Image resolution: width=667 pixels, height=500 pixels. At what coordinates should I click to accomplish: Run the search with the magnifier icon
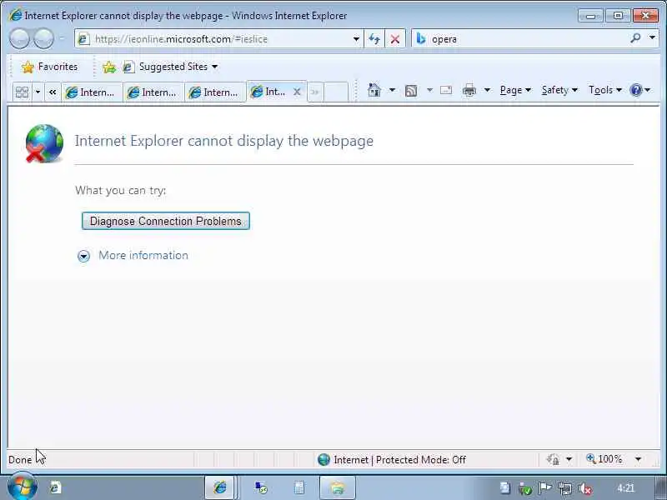pos(635,38)
